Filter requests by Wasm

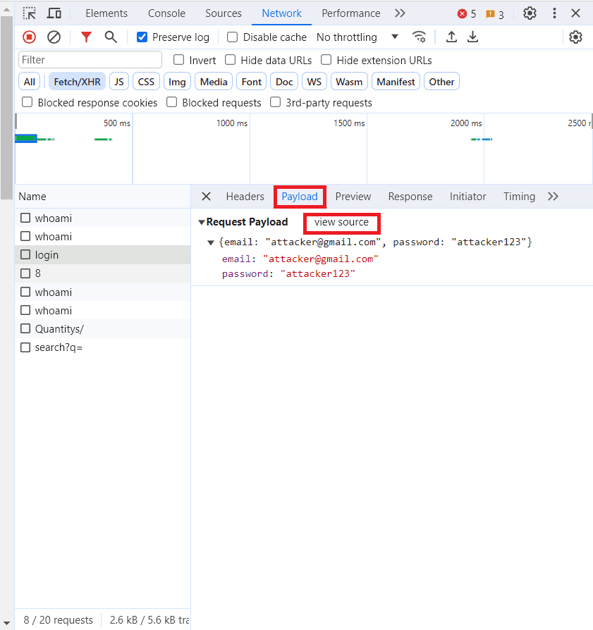349,82
